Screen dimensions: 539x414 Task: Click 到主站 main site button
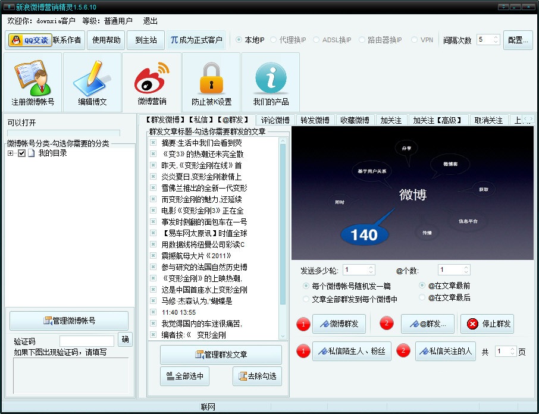click(146, 40)
